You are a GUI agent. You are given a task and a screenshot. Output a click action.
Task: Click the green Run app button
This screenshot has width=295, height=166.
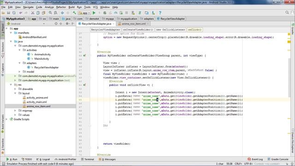(x=94, y=13)
